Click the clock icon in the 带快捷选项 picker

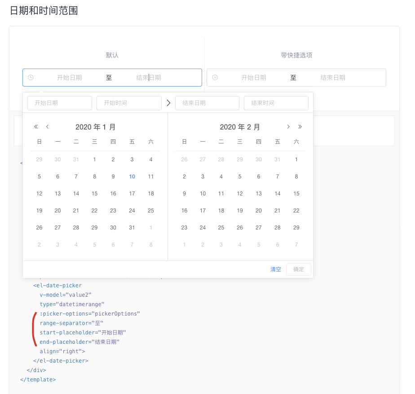[215, 77]
